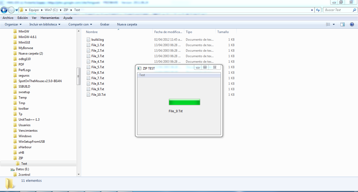Open the build.log file icon

[88, 40]
